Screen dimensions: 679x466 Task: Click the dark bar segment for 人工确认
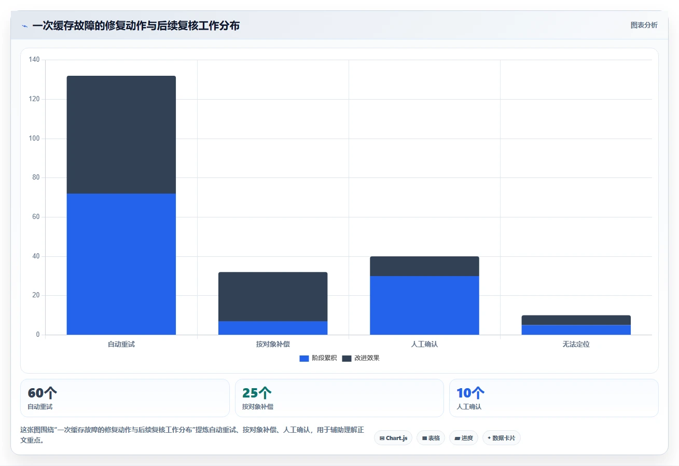tap(424, 266)
